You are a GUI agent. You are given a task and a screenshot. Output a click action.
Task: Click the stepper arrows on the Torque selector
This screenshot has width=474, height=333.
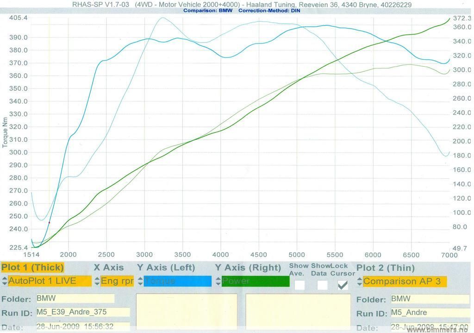140,281
